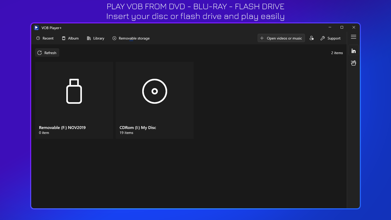Click the LinkedIn sidebar icon
The image size is (391, 220).
354,50
